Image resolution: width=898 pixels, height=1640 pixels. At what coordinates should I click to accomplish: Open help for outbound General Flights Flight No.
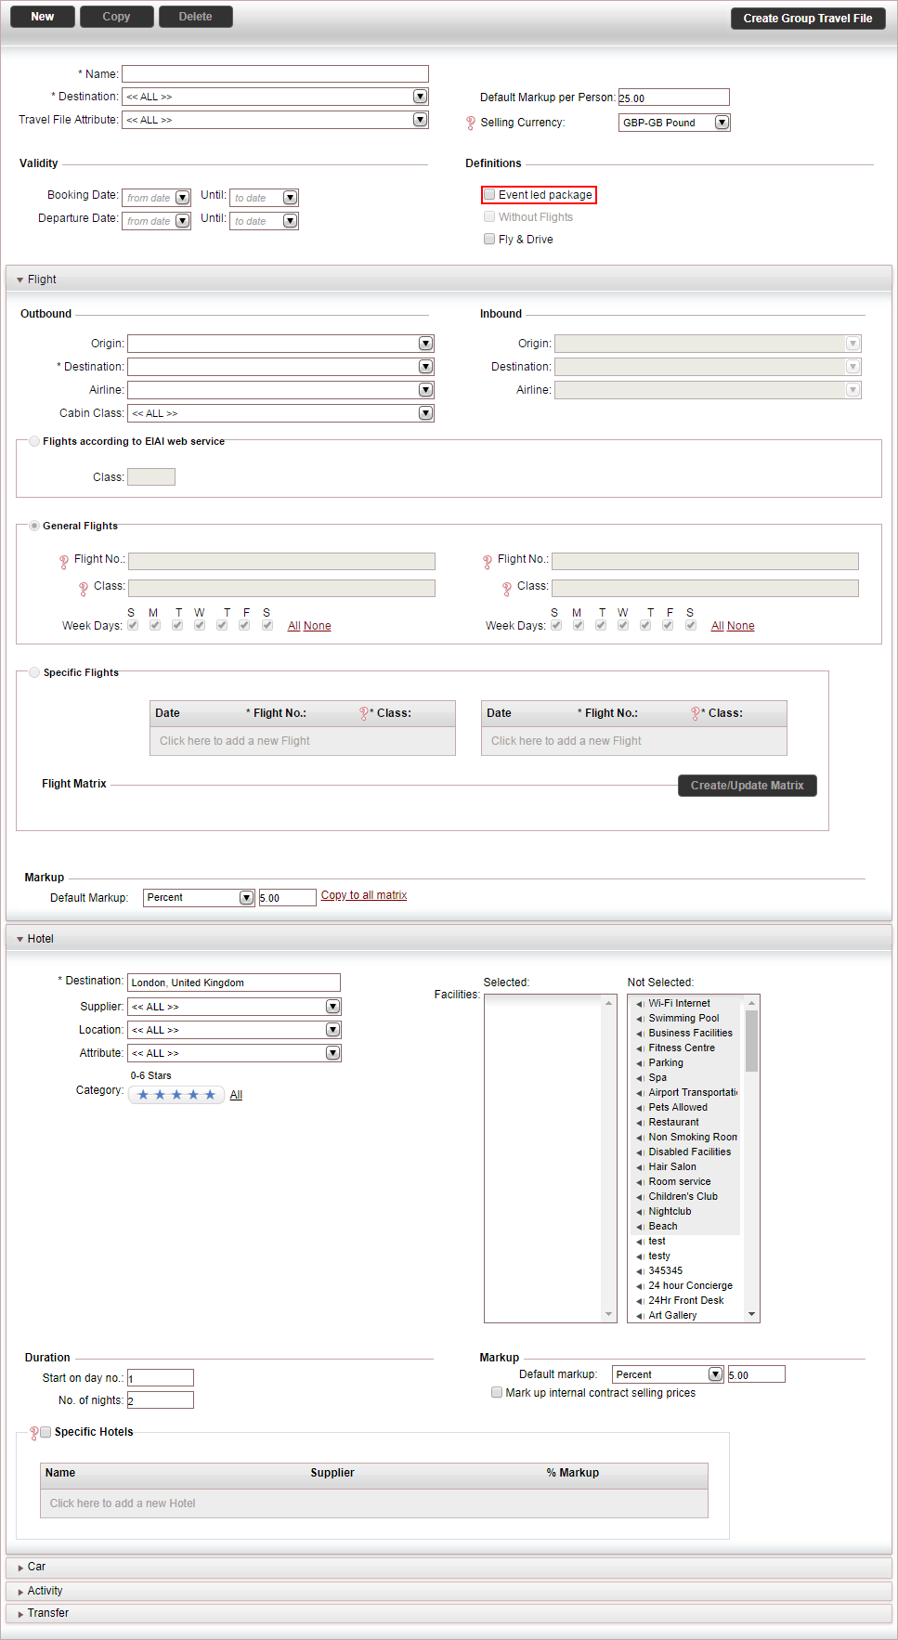[64, 562]
